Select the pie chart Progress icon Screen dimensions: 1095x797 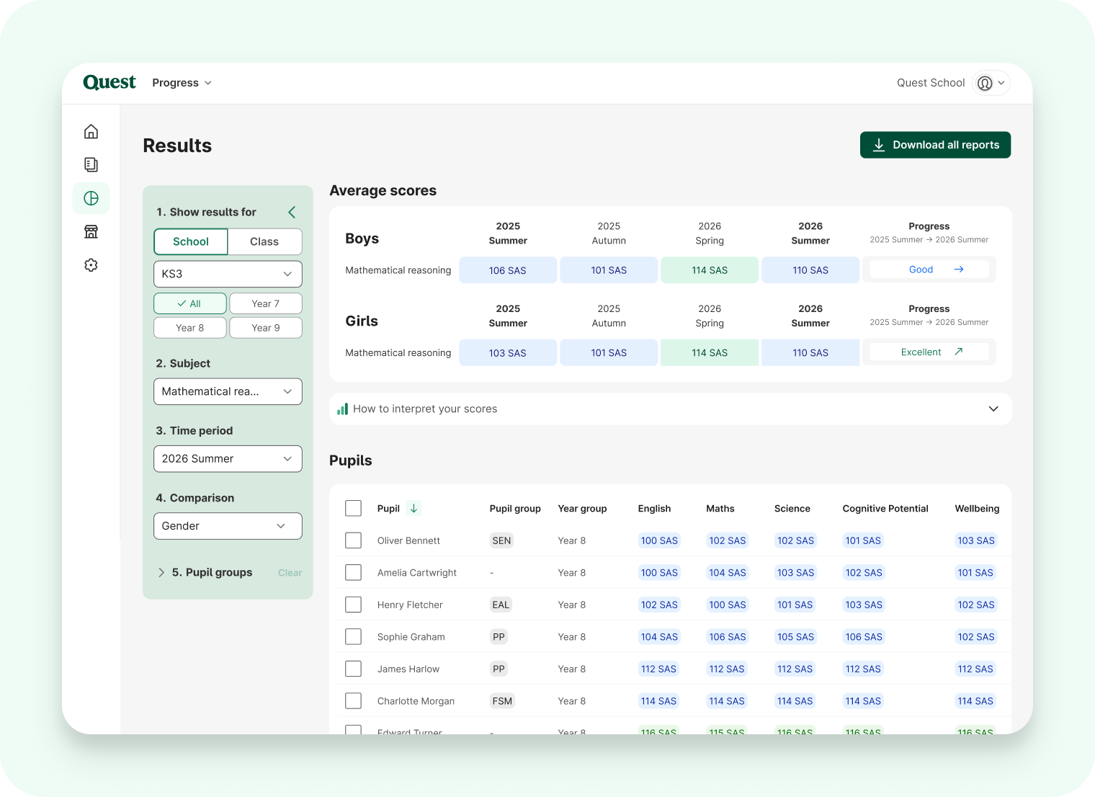coord(91,198)
